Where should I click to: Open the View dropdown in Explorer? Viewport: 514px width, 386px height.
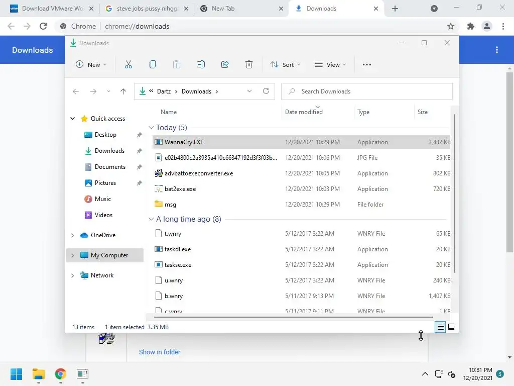pyautogui.click(x=330, y=65)
